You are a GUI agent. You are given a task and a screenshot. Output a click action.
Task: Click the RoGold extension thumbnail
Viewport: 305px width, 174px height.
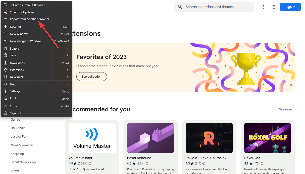coord(209,138)
